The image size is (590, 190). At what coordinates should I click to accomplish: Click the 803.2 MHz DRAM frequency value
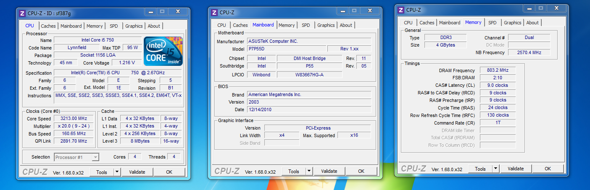pos(498,70)
